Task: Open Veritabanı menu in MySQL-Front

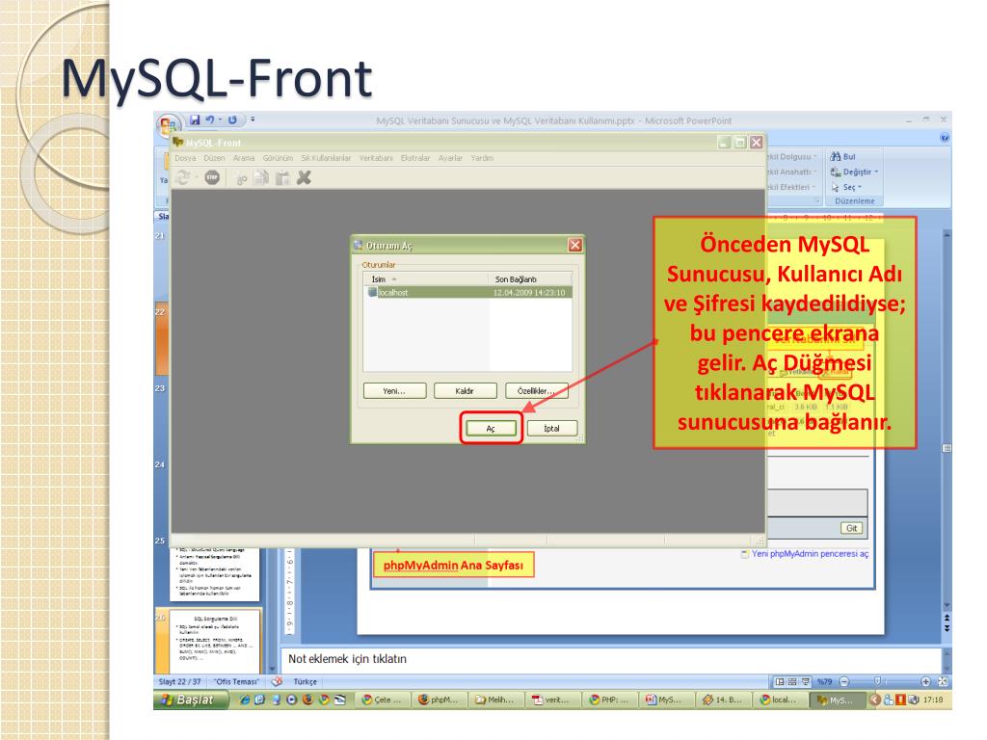Action: point(376,158)
